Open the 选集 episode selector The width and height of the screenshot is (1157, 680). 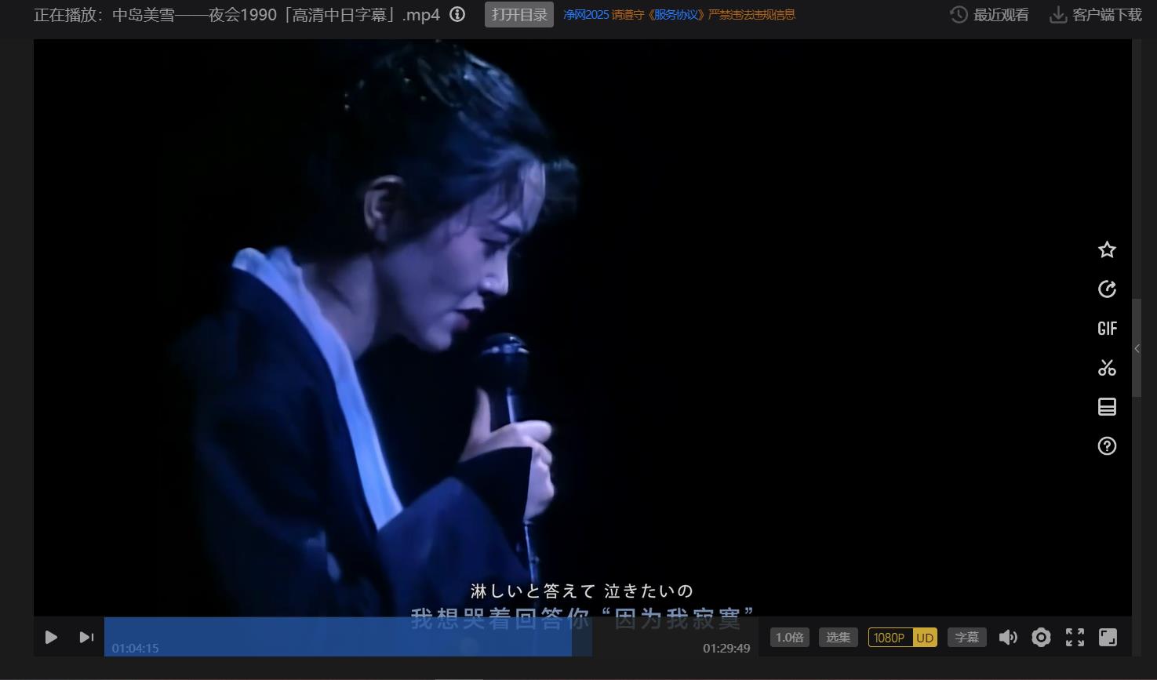point(838,638)
